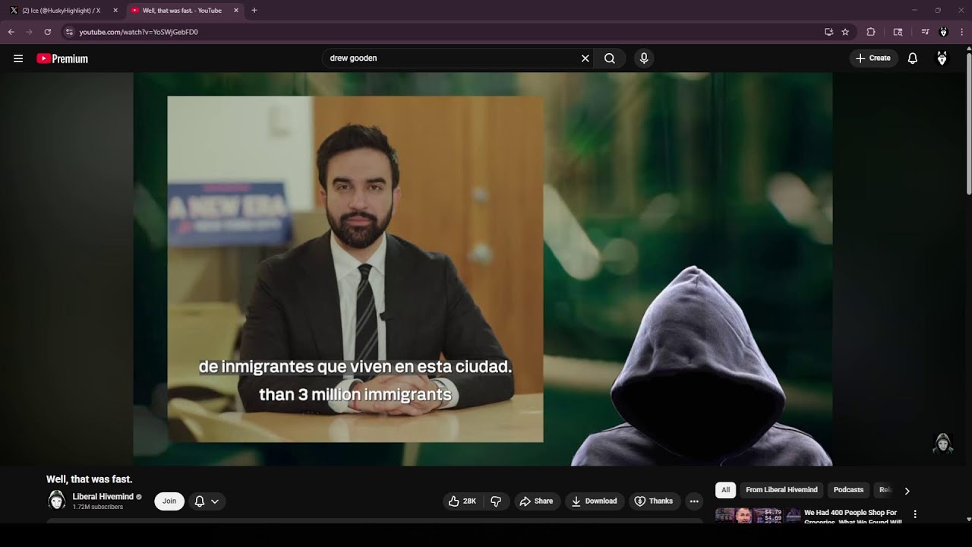The height and width of the screenshot is (547, 972).
Task: Select 'From Liberal Hivemind' filter chip
Action: tap(781, 490)
